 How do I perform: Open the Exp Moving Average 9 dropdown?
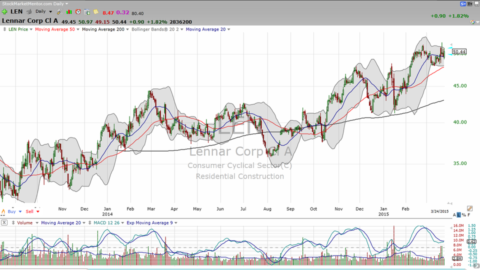(175, 223)
